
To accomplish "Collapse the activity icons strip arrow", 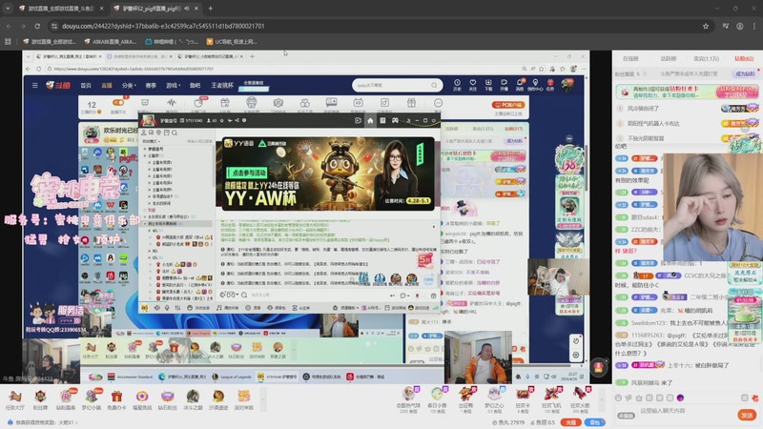I will [263, 399].
